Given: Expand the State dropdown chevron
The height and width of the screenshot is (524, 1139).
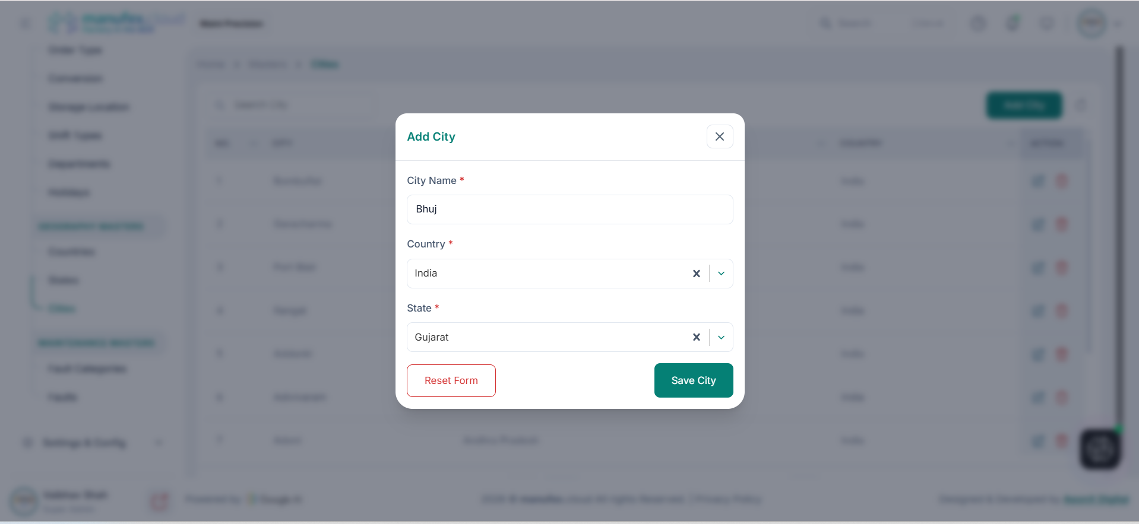Looking at the screenshot, I should [x=721, y=337].
